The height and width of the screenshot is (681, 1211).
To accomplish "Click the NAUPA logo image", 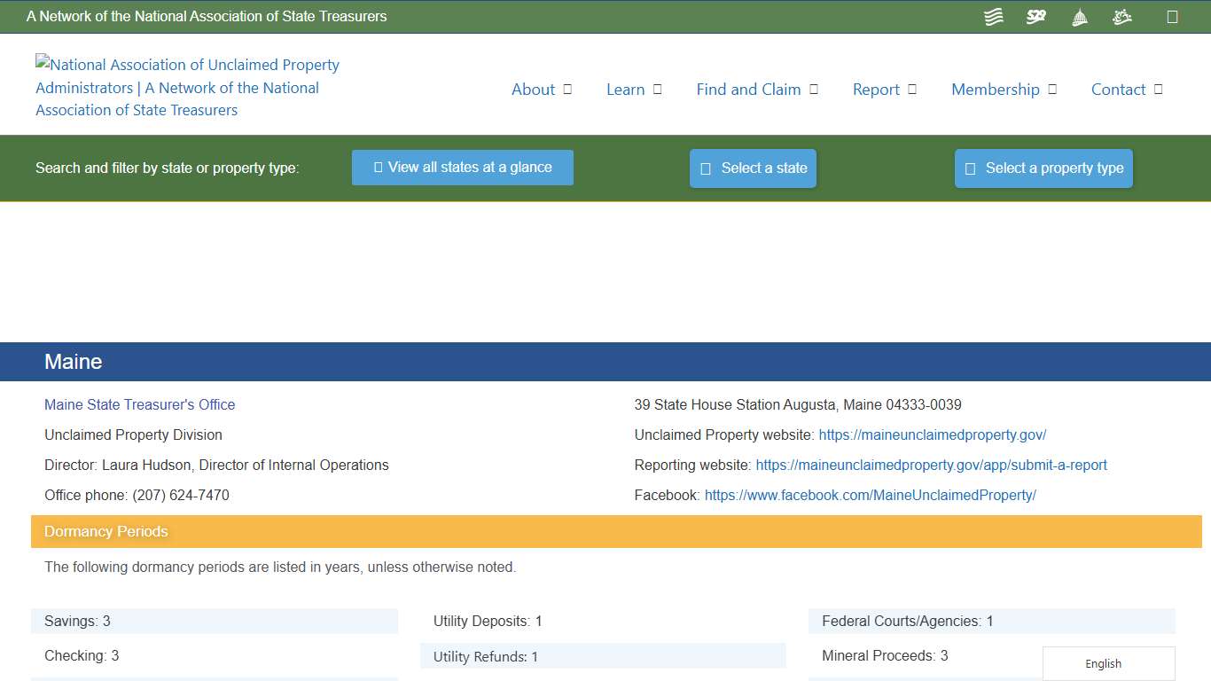I will coord(186,87).
